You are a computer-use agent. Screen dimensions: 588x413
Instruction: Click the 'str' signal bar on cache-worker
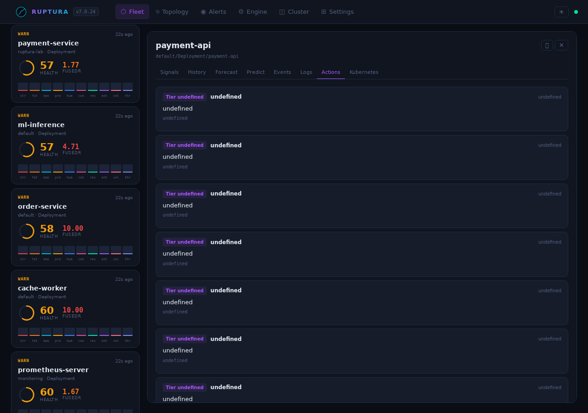(23, 332)
